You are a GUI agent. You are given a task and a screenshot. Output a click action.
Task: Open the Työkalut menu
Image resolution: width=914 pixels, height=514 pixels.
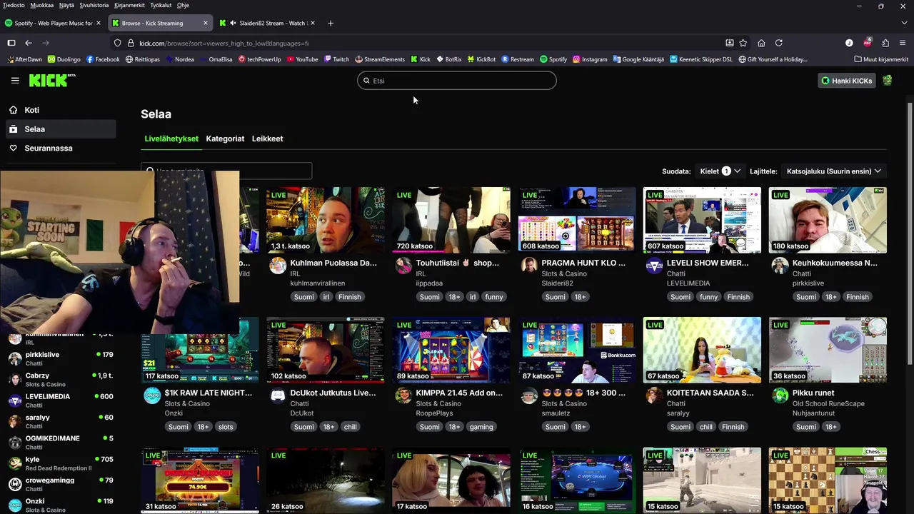click(161, 5)
